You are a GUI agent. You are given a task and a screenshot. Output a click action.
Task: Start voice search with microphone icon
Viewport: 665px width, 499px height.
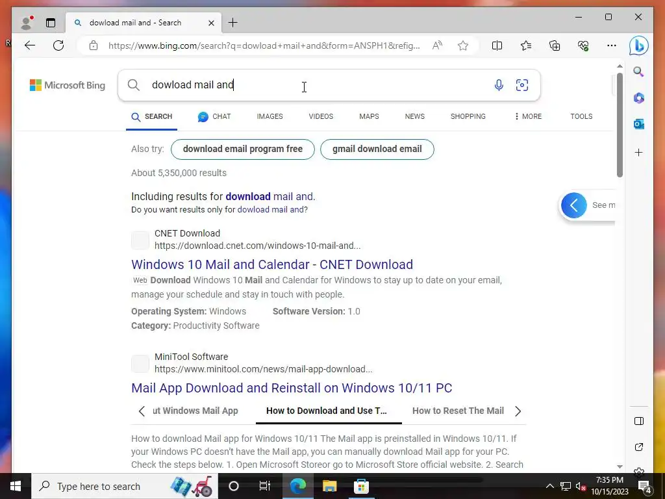pyautogui.click(x=499, y=85)
